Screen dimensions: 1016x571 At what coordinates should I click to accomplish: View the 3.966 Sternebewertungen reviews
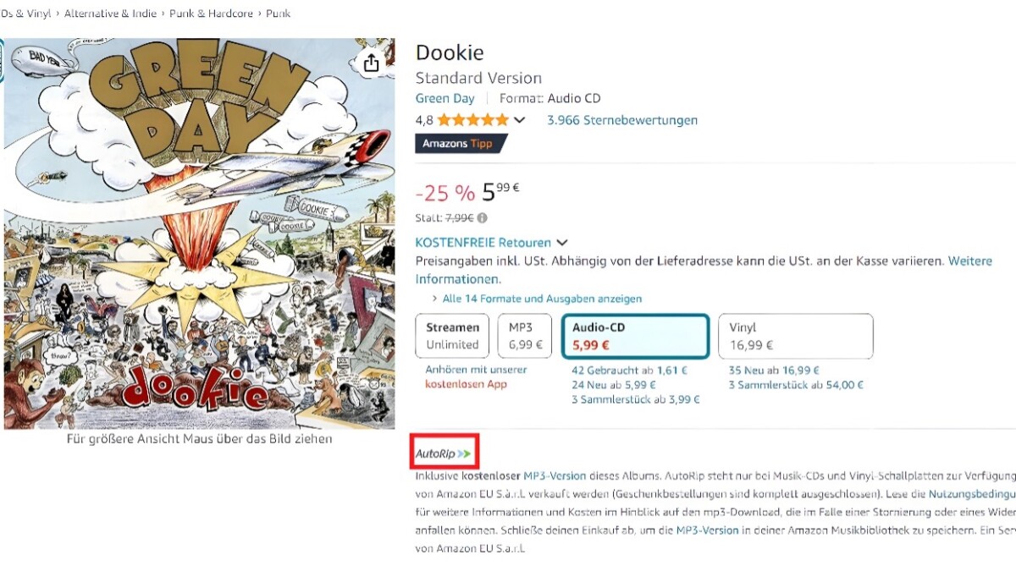click(x=622, y=120)
